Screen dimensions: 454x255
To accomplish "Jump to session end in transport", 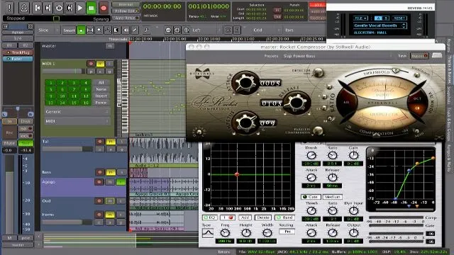I will point(48,8).
